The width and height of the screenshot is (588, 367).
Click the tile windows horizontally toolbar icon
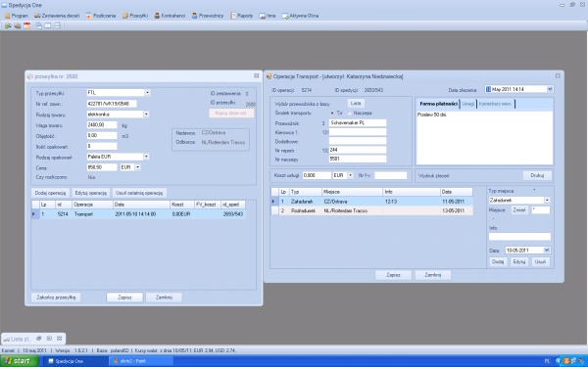[58, 25]
